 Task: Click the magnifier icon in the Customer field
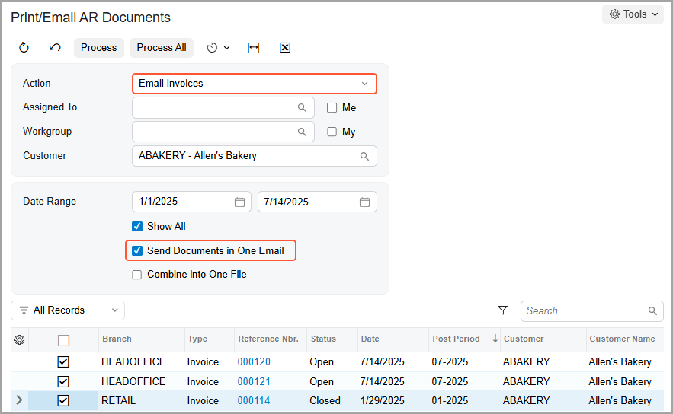(365, 157)
